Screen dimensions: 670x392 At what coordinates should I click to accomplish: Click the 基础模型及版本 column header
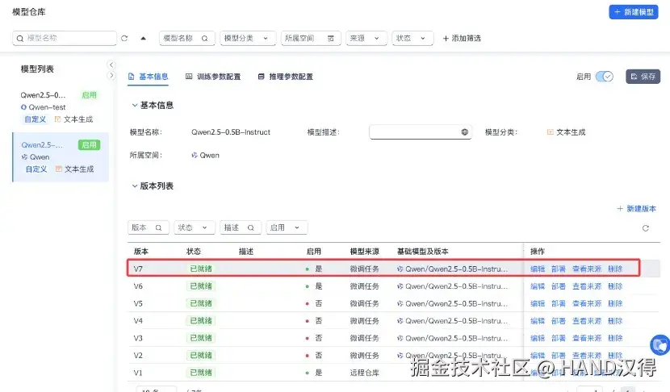423,252
